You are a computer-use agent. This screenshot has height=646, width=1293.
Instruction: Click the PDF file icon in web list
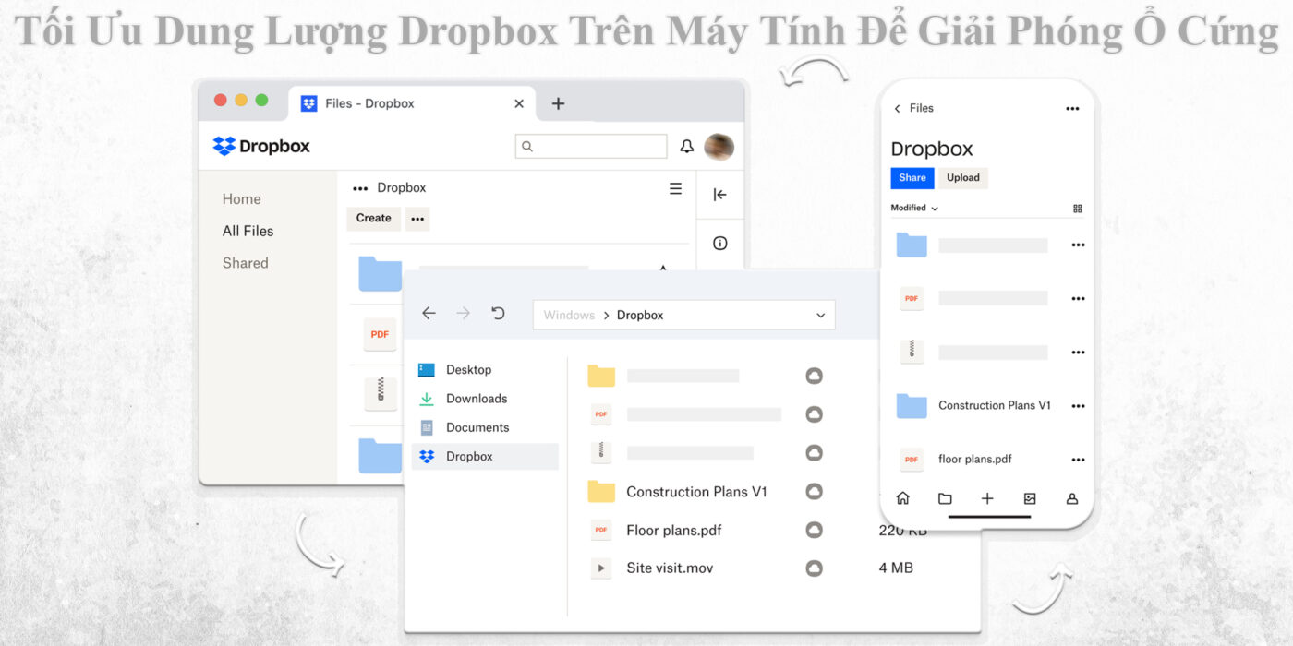coord(380,334)
